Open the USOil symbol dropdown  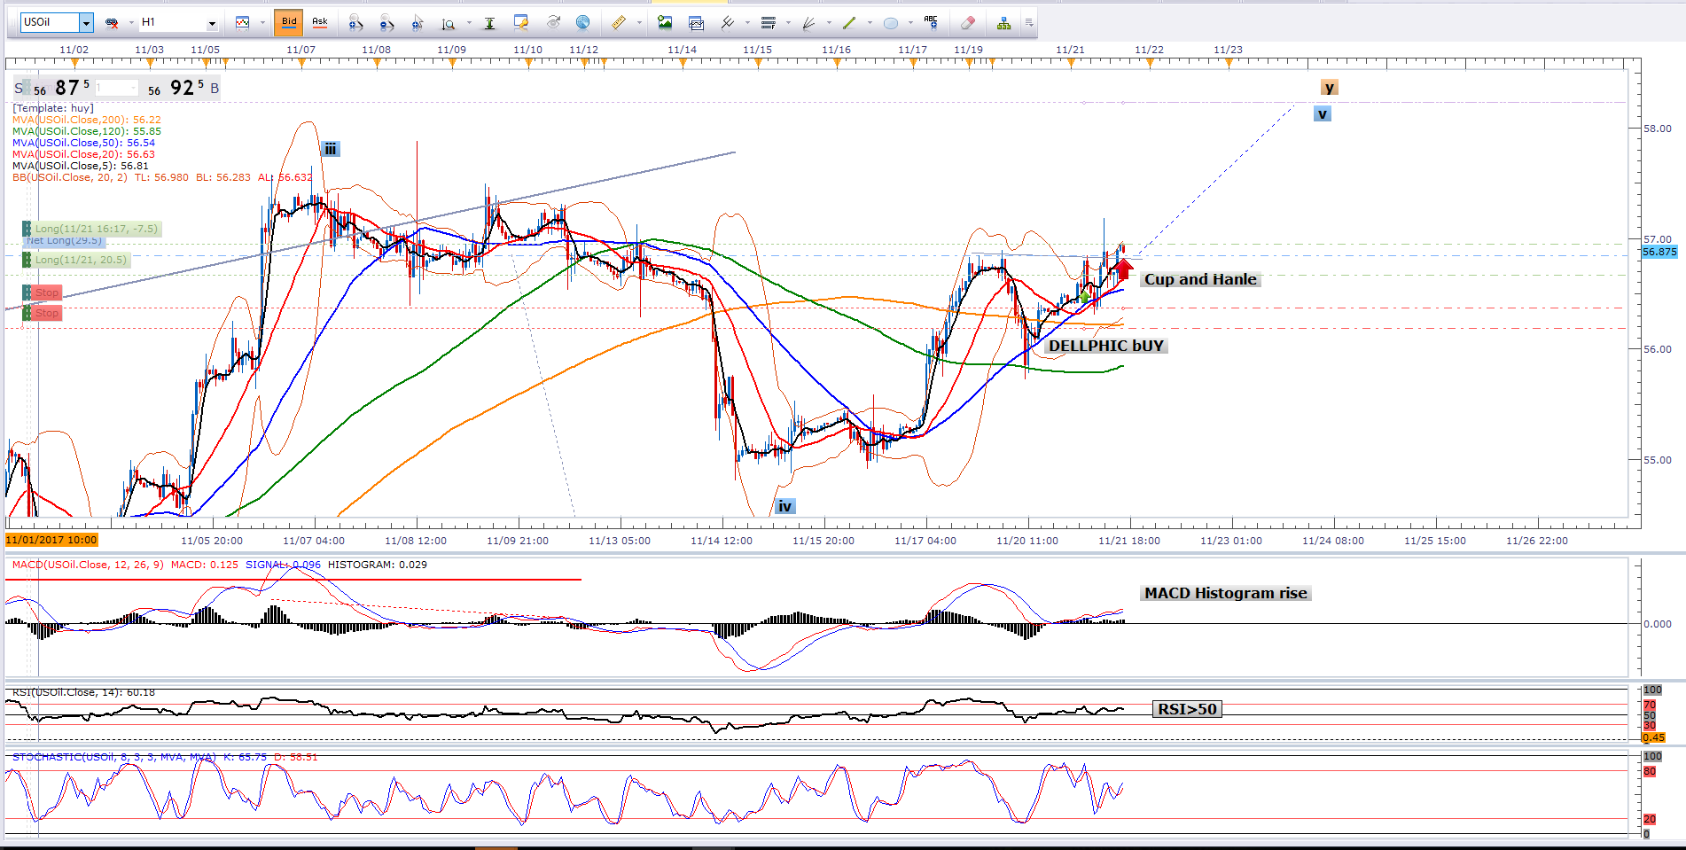click(x=86, y=23)
